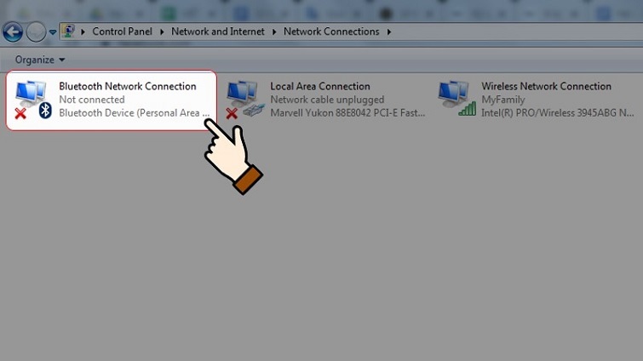
Task: Click the Forward navigation arrow button
Action: (x=36, y=32)
